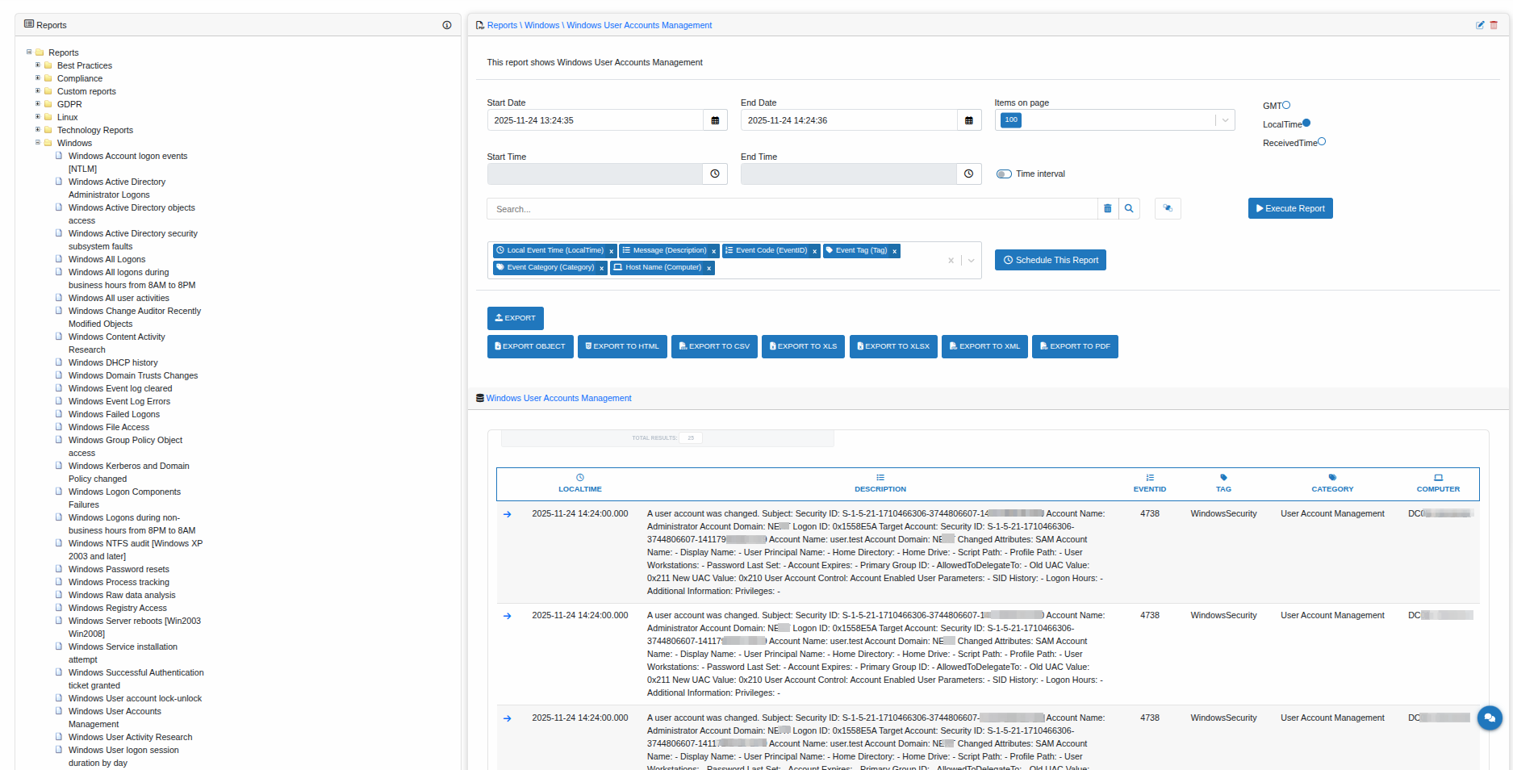The image size is (1513, 770).
Task: Open the Items on page dropdown
Action: 1225,119
